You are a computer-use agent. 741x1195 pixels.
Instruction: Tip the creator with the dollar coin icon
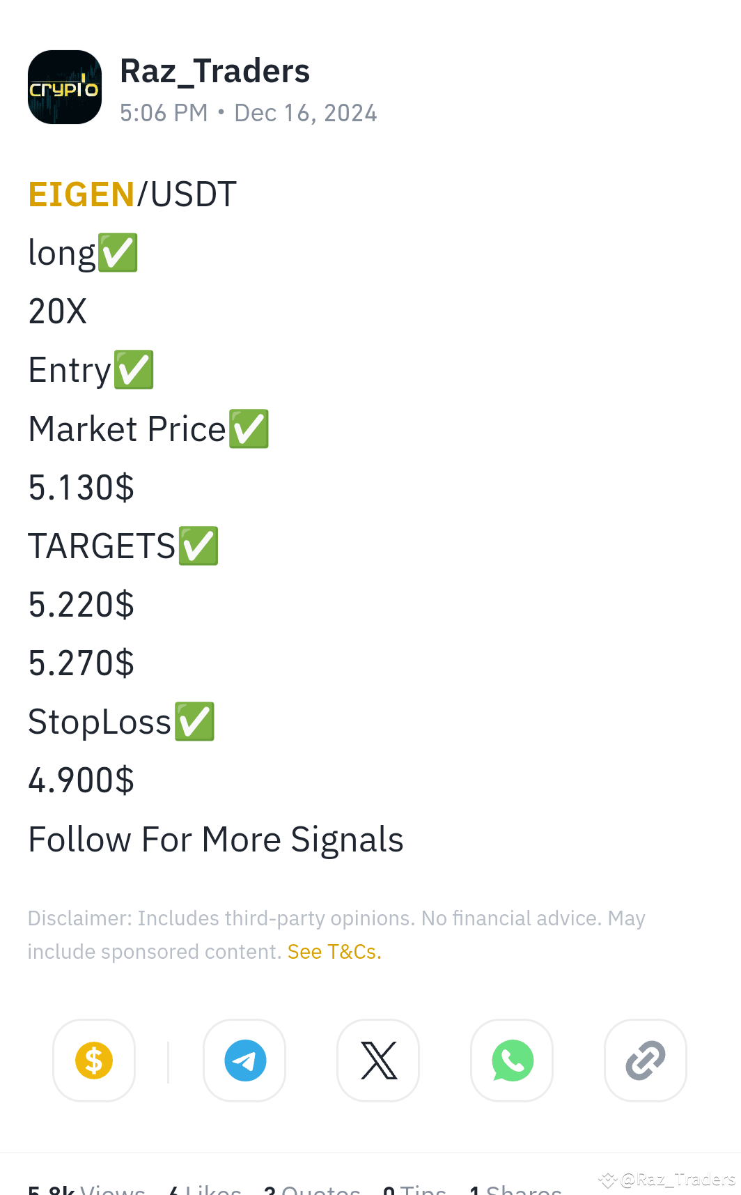tap(94, 1061)
